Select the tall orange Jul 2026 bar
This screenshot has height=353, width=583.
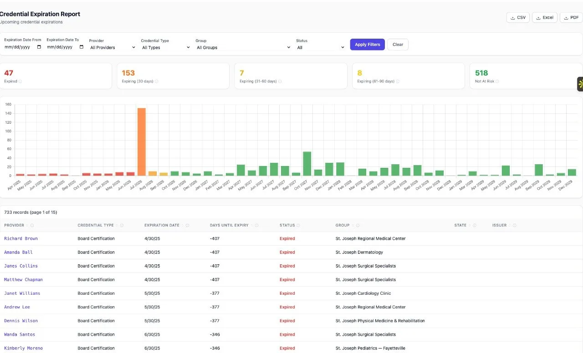142,141
